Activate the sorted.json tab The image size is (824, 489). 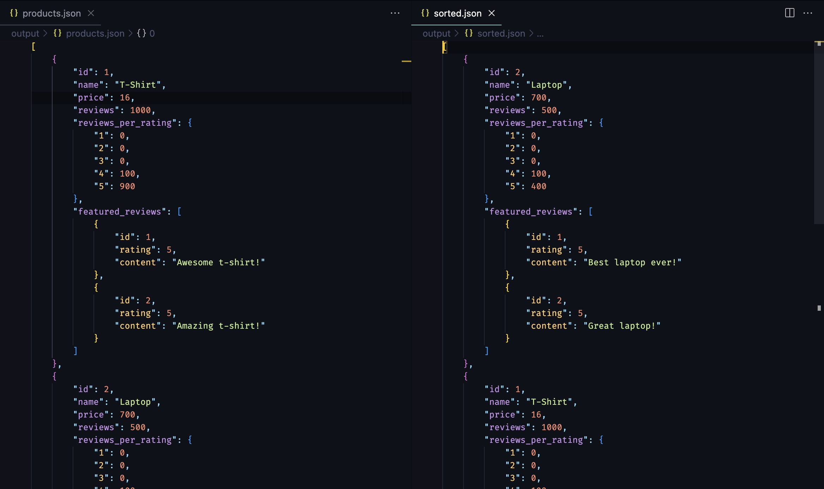pos(457,13)
